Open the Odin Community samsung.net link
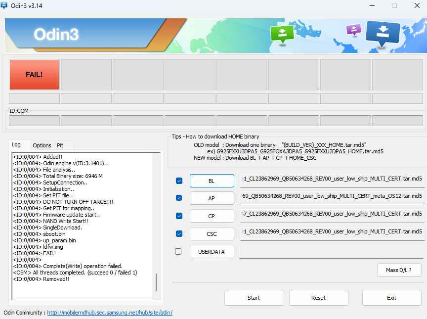This screenshot has width=427, height=319. (110, 313)
